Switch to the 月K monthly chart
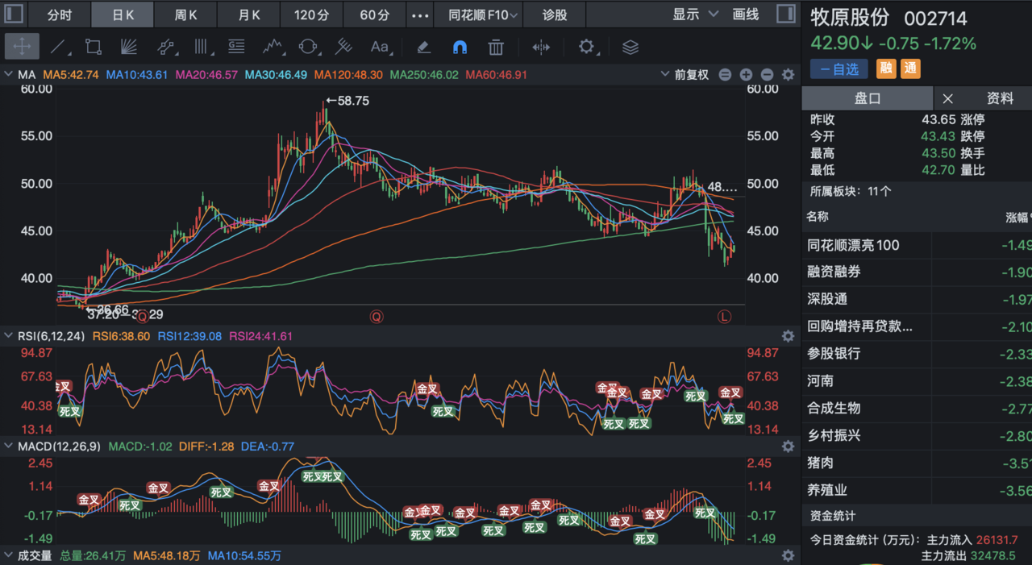 [249, 15]
